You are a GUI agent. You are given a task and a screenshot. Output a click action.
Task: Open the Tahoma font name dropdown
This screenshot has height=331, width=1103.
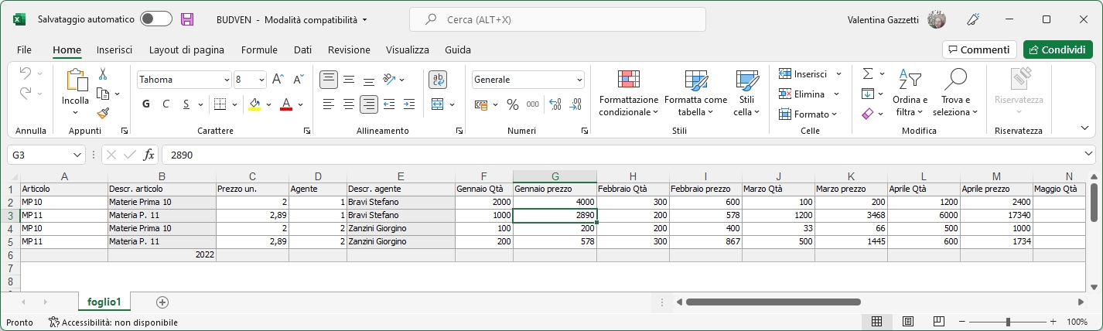(227, 80)
